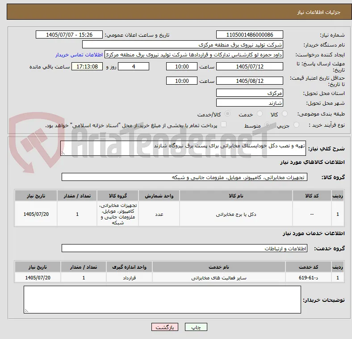Image resolution: width=352 pixels, height=339 pixels.
Task: Click the بازگشت (back) button
Action: point(165,327)
